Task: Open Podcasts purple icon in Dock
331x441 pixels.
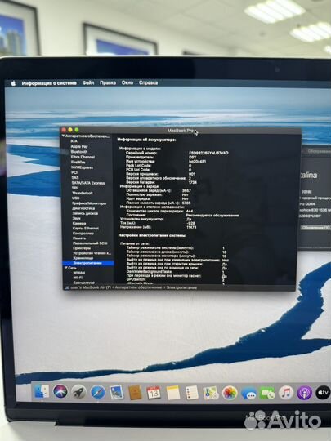Action: pos(305,393)
